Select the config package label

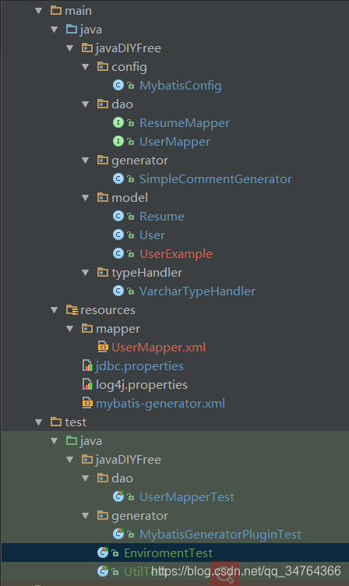129,67
